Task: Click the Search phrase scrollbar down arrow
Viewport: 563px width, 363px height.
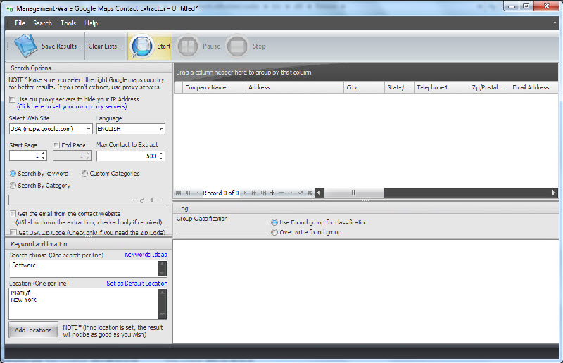Action: [163, 273]
